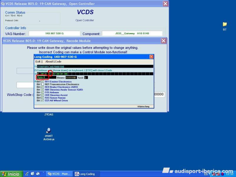The width and height of the screenshot is (236, 177).
Task: Toggle Bit 2 Brake Electronics (ABS) checkbox
Action: tap(42, 87)
